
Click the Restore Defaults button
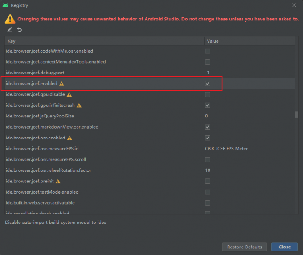pos(245,247)
